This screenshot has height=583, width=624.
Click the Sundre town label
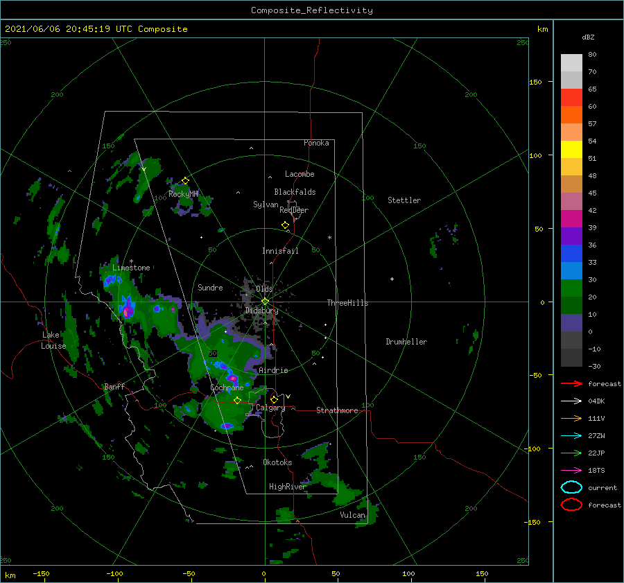click(x=210, y=287)
